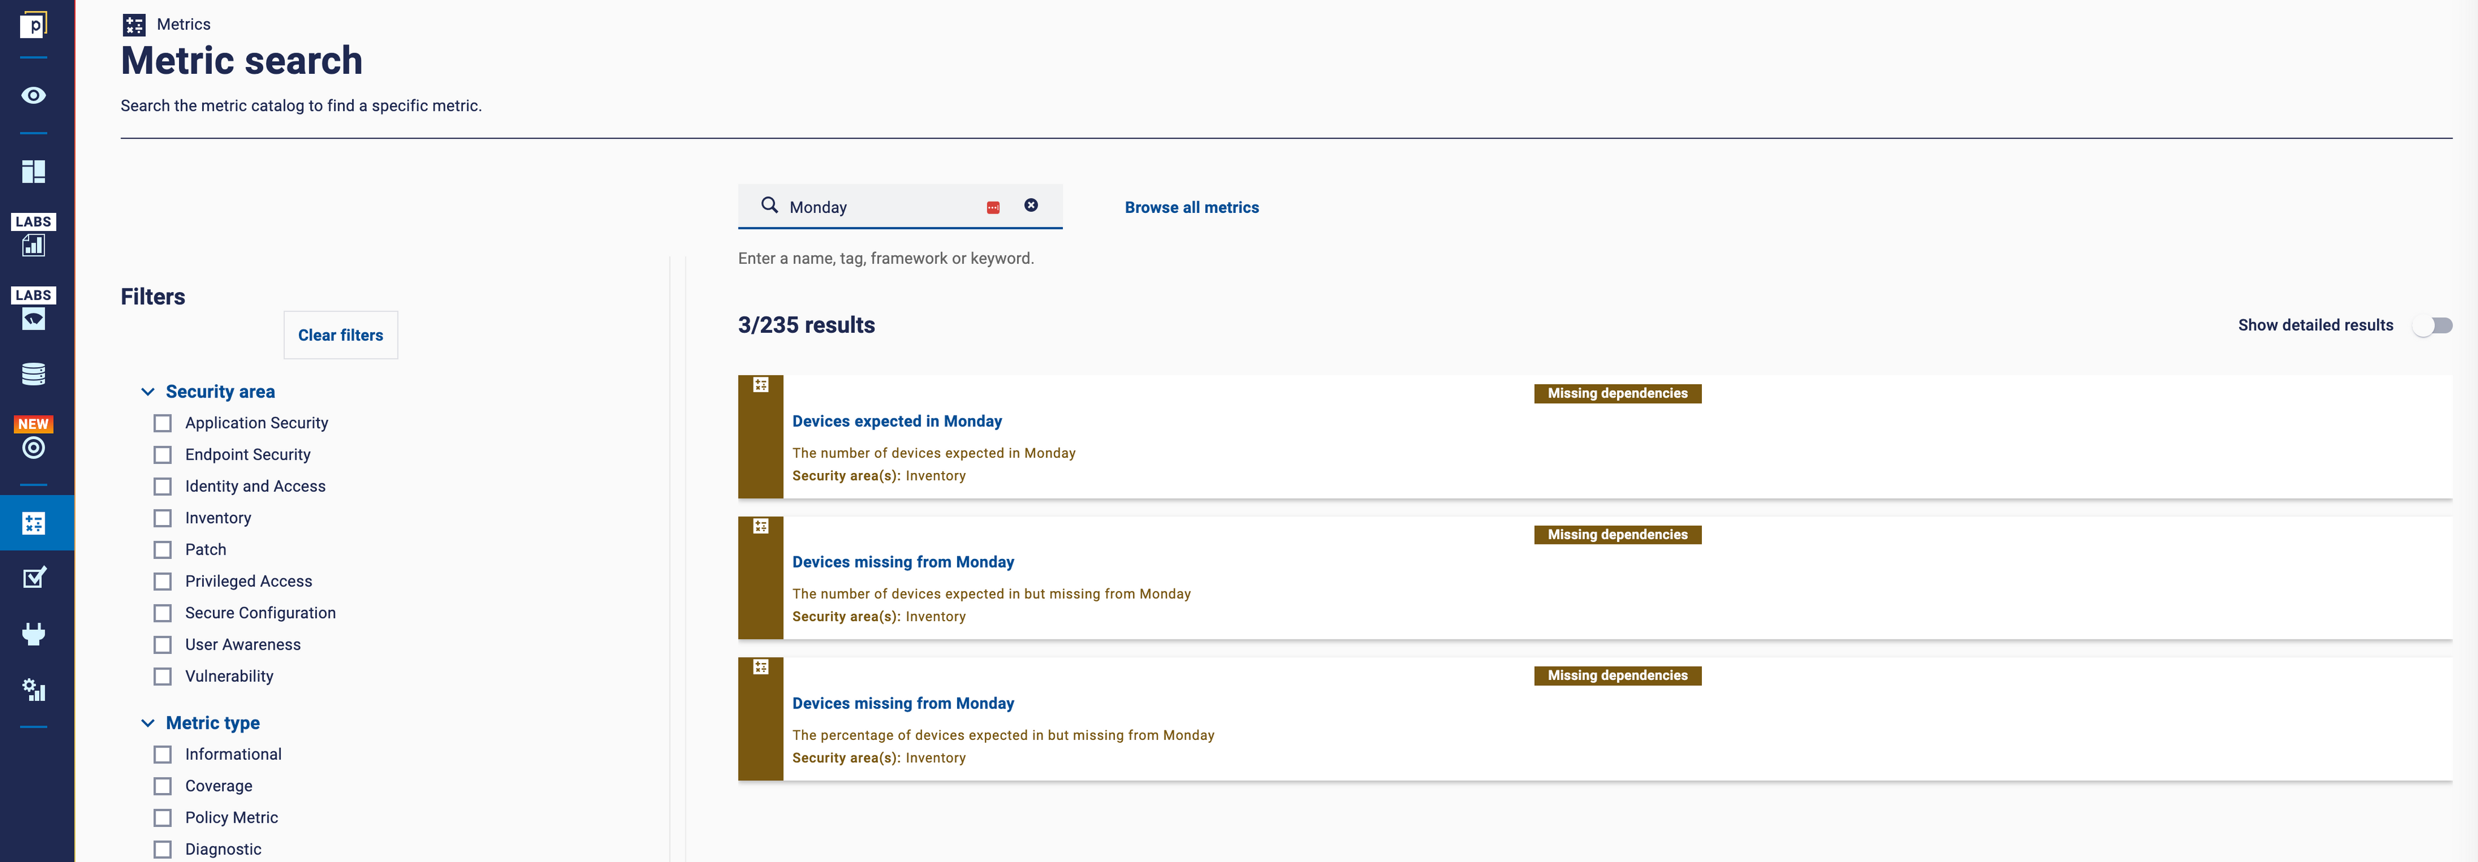This screenshot has height=862, width=2478.
Task: Click the Metric search page title
Action: click(241, 62)
